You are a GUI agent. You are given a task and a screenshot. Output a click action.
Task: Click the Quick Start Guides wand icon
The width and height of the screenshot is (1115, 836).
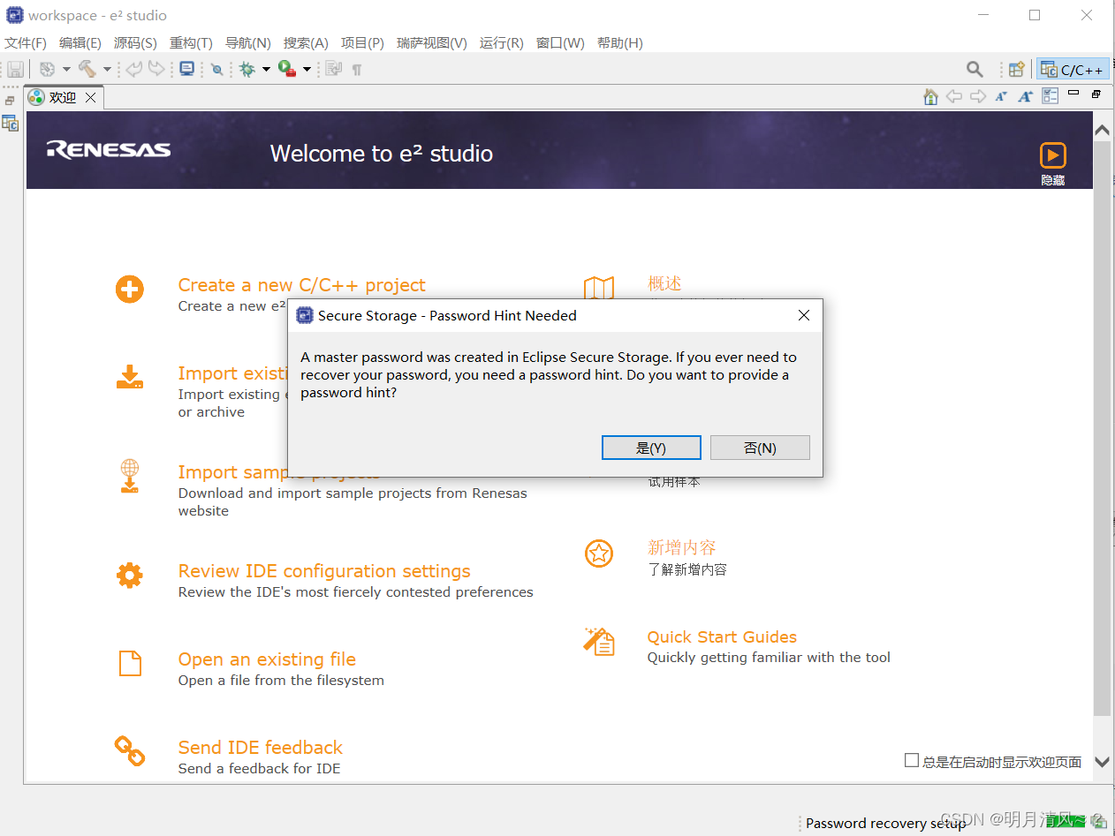pos(599,641)
